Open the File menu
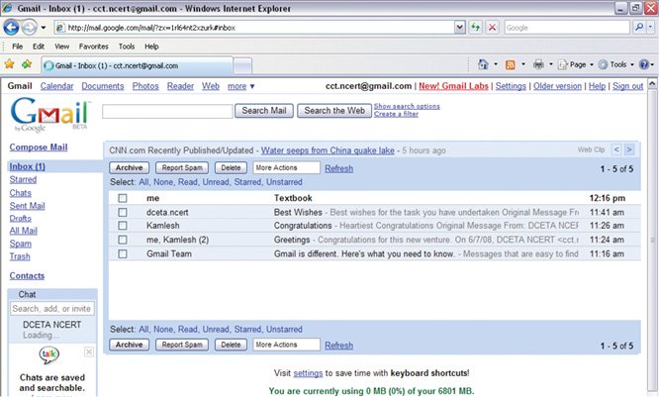The width and height of the screenshot is (659, 397). (17, 47)
